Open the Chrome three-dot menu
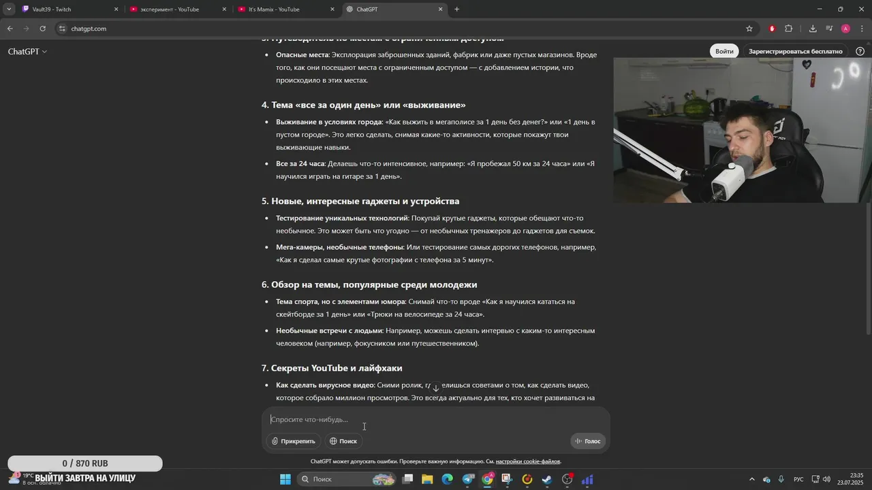This screenshot has height=490, width=872. coord(862,29)
